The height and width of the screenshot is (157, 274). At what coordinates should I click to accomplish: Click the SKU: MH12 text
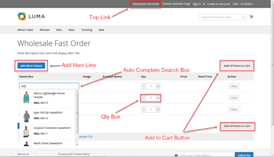(41, 118)
